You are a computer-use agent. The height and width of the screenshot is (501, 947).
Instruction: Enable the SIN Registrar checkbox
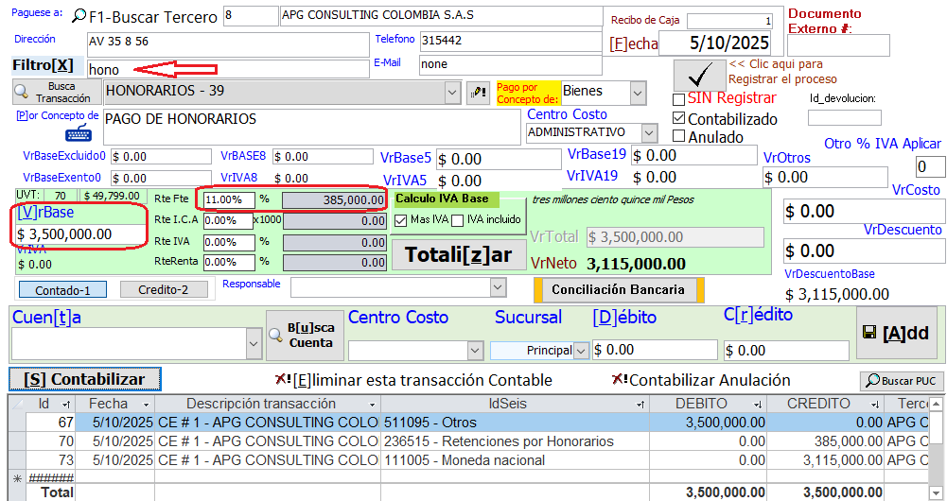click(x=678, y=99)
